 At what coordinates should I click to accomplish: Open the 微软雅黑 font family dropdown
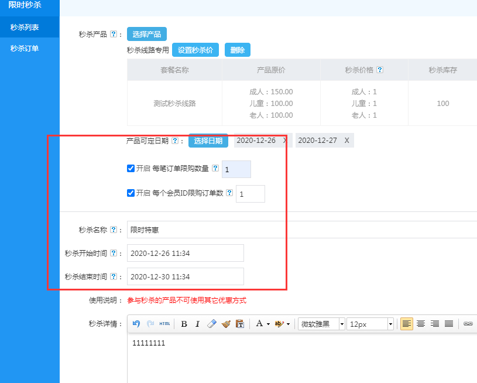321,324
